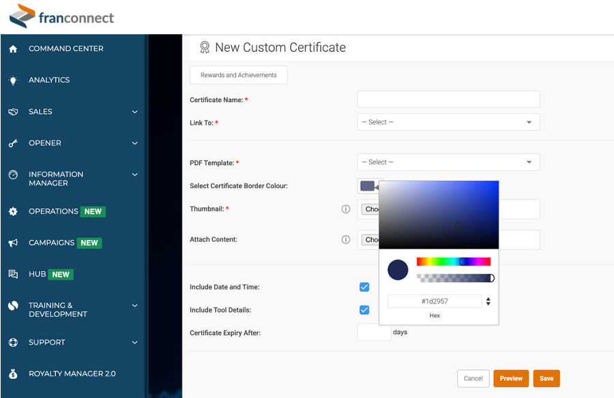614x398 pixels.
Task: Open the Link To dropdown
Action: click(x=448, y=122)
